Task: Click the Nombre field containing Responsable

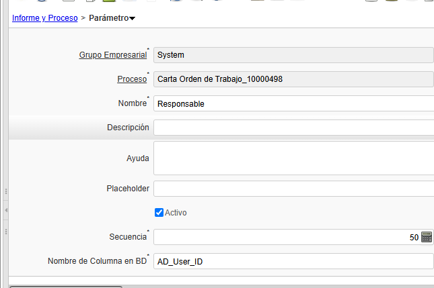Action: 293,103
